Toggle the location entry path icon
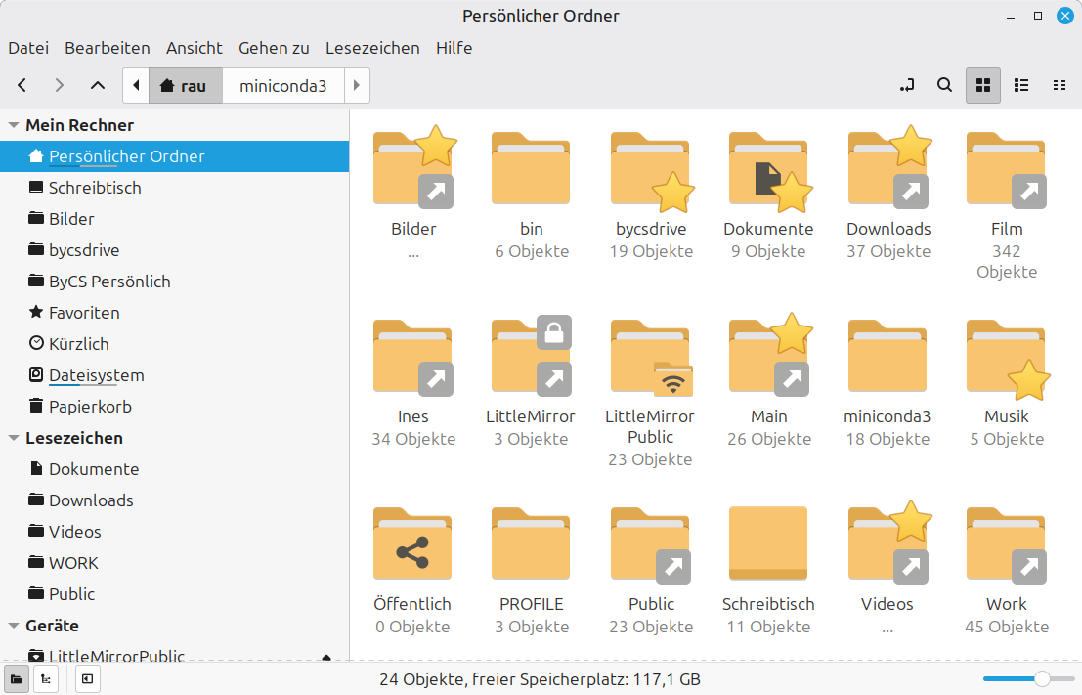This screenshot has height=695, width=1082. tap(907, 85)
